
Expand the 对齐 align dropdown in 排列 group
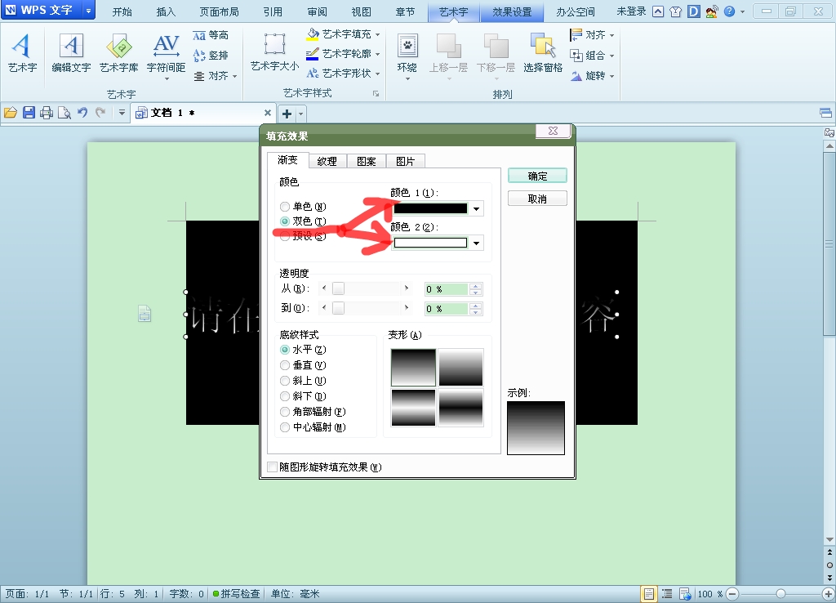click(x=611, y=35)
